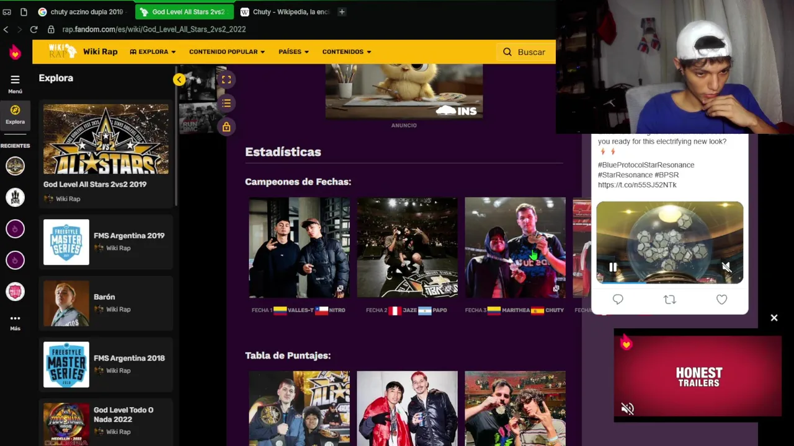Click the site security lock in address bar

pos(51,29)
